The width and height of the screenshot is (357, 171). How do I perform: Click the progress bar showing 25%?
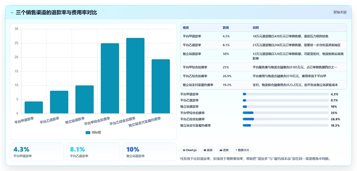(x=286, y=113)
